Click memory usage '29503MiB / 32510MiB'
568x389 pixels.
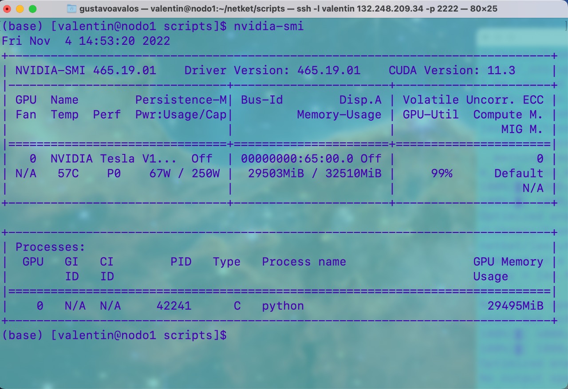point(315,173)
